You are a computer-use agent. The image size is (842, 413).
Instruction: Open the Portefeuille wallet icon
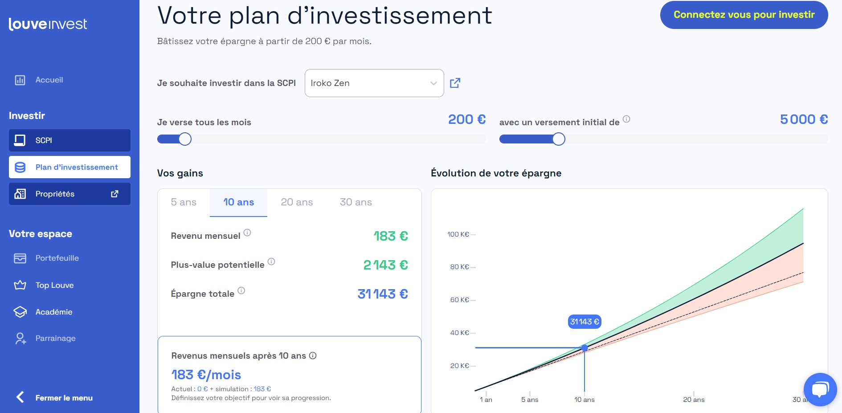coord(20,258)
